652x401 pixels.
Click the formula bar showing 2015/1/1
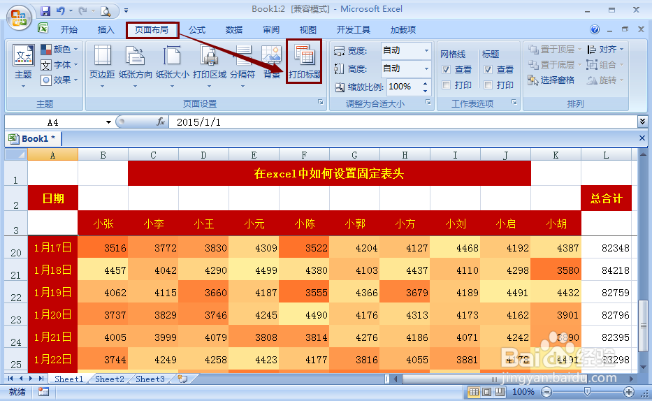tap(403, 122)
